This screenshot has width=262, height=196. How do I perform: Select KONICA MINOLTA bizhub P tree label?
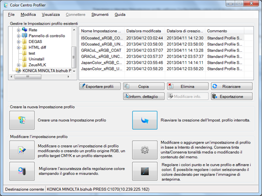47,70
